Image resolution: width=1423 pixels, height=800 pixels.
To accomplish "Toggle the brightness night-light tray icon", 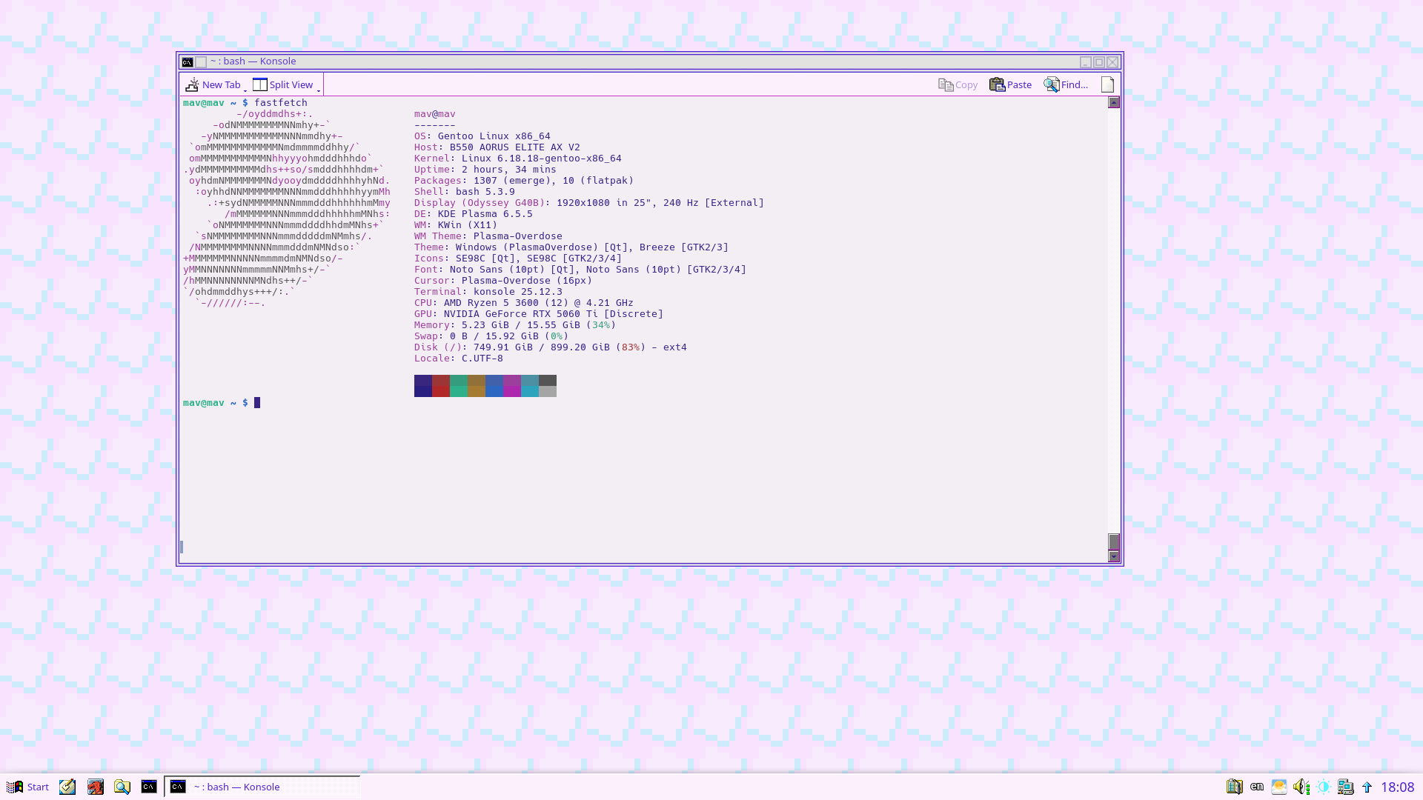I will coord(1324,787).
